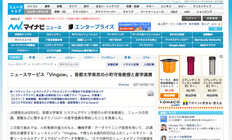232x140 pixels.
Task: Open the GMOクラウド category button
Action: pos(208,45)
